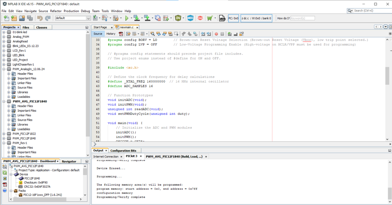Expand Source Files under PWM_AVG_PIC12F1840

[x=9, y=120]
